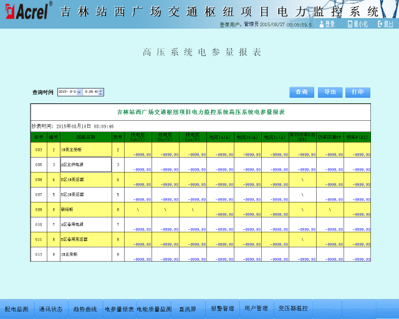Open the 电能质量监测 tab
399x319 pixels.
click(x=153, y=308)
